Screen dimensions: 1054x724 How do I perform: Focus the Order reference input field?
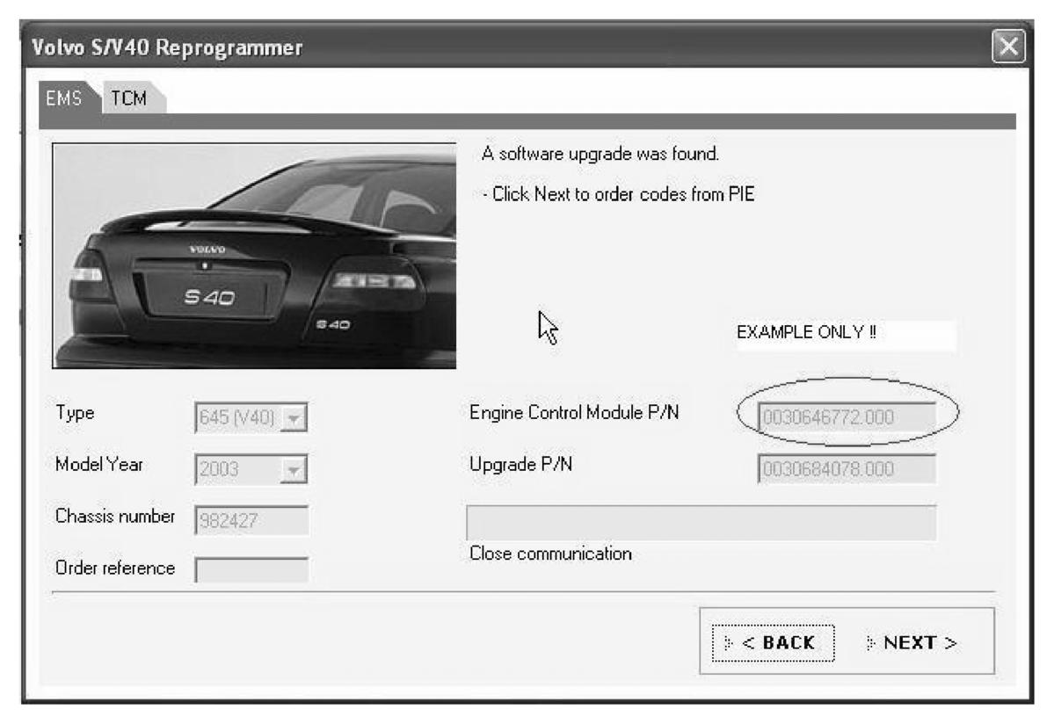point(251,570)
